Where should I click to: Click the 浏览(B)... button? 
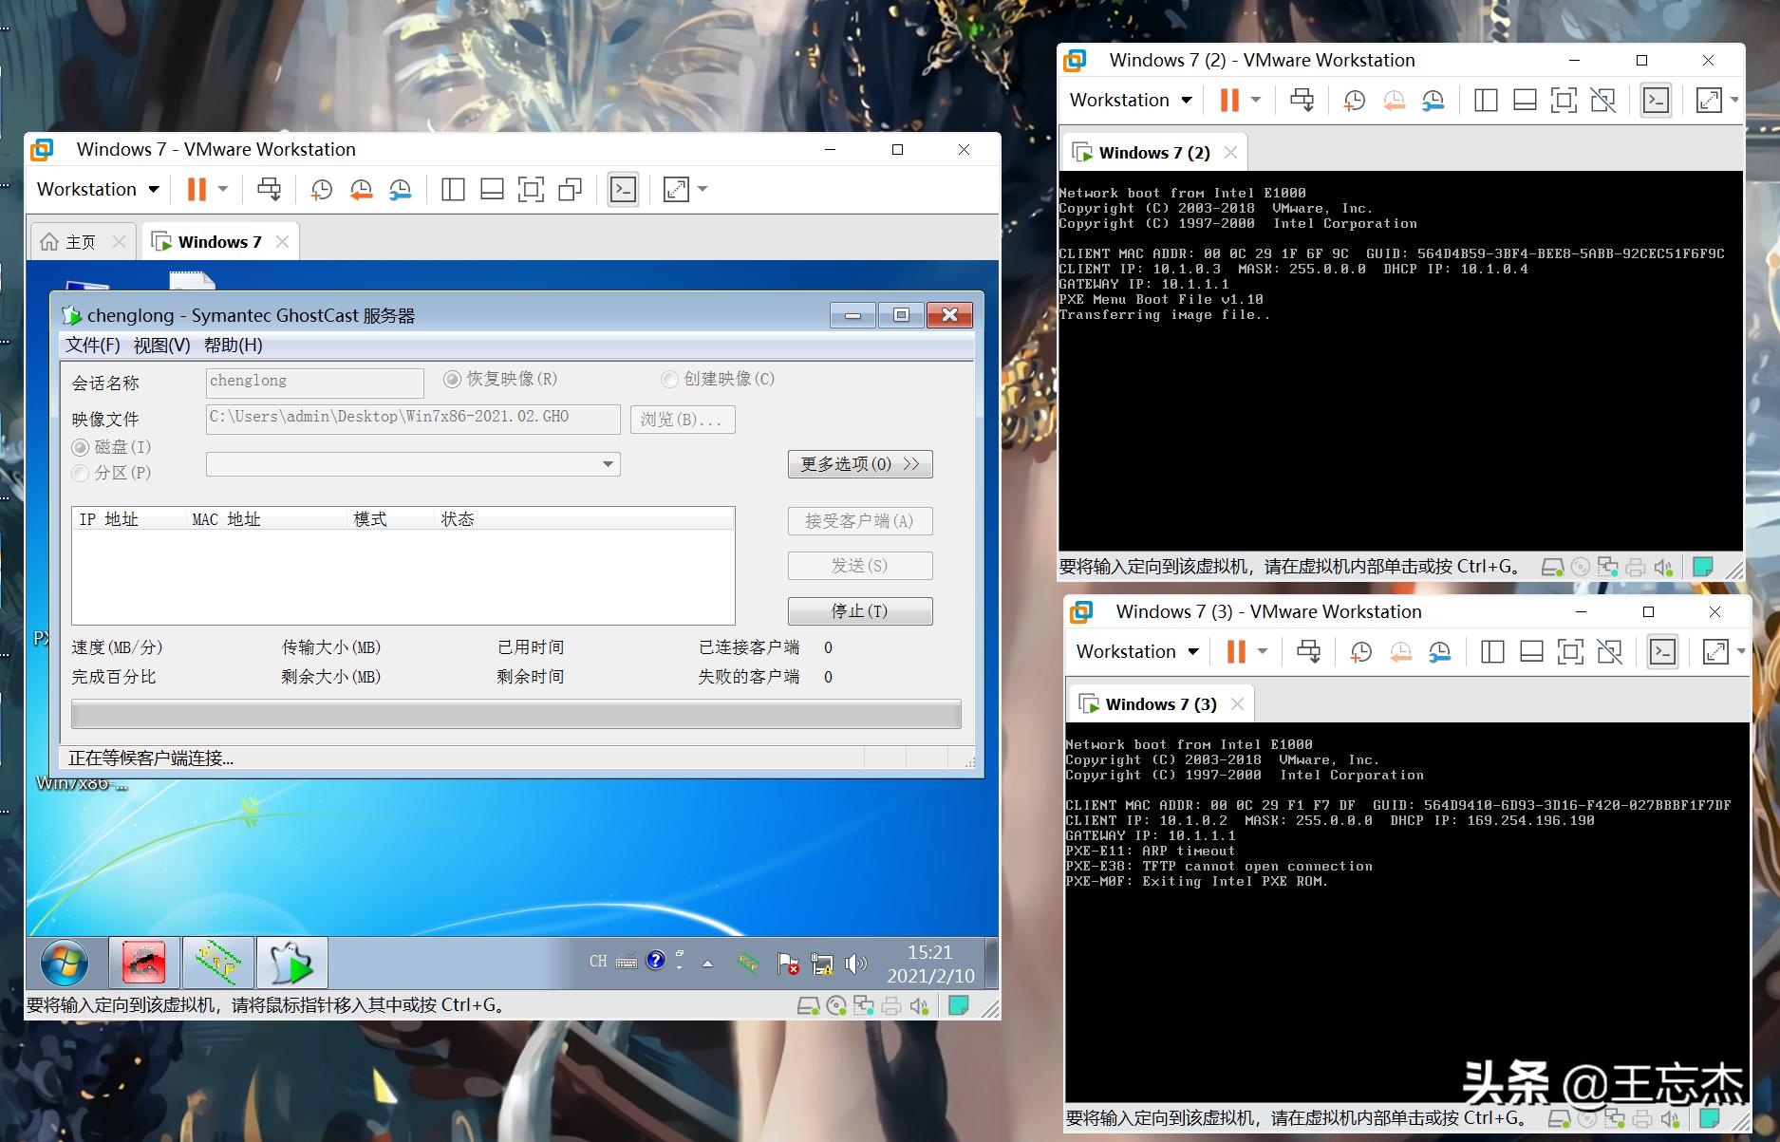tap(682, 419)
